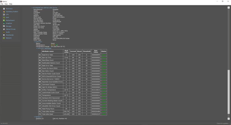Click the Hardware ECC Recovered attribute
Viewport: 231px width, 125px height.
pos(51,98)
